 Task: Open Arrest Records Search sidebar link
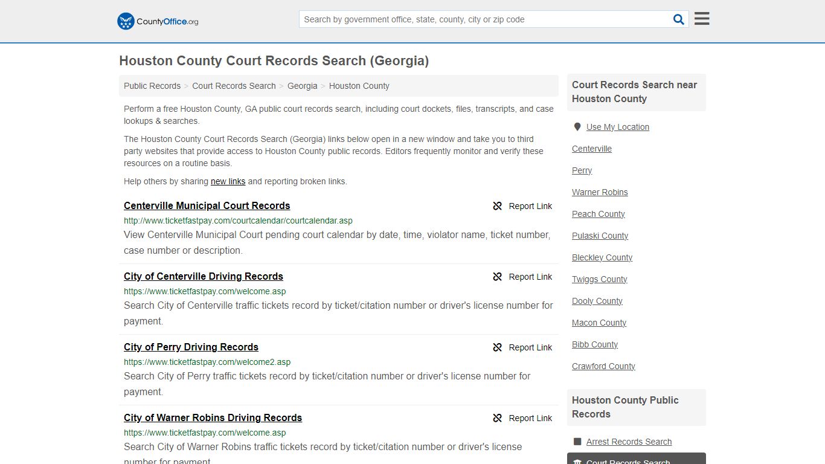(629, 442)
